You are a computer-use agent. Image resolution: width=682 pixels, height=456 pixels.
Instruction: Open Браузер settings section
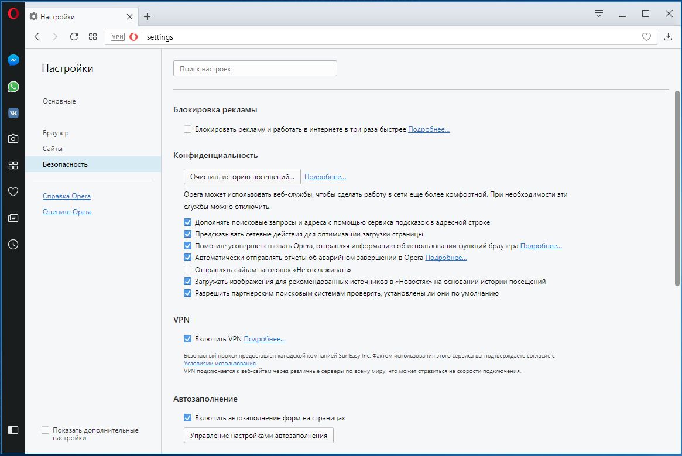pyautogui.click(x=56, y=133)
